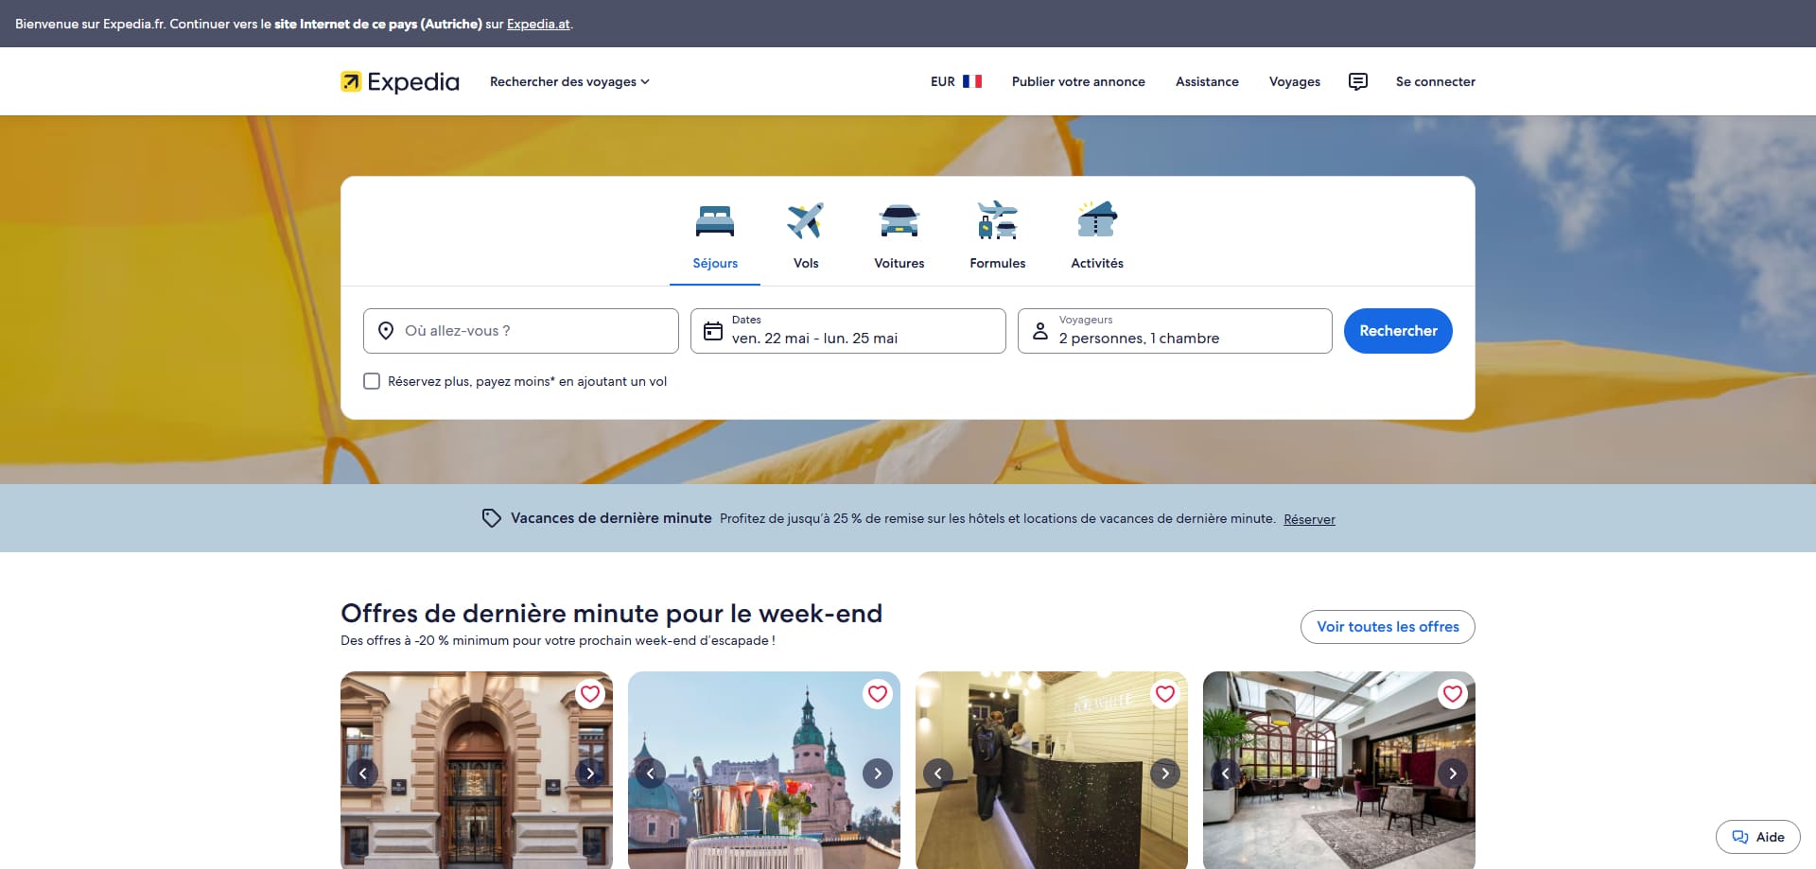
Task: Show previous photo on reception desk card
Action: pos(938,773)
